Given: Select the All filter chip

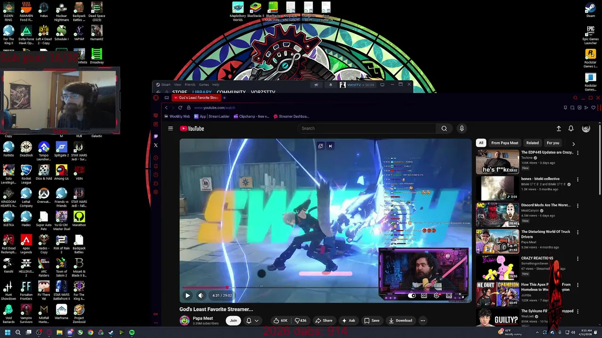Looking at the screenshot, I should point(481,143).
